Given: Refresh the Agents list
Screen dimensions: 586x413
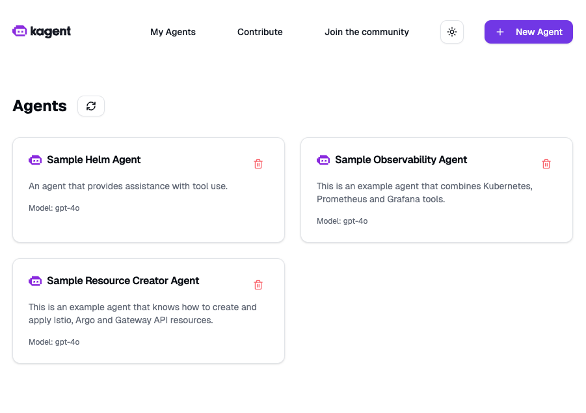Looking at the screenshot, I should pyautogui.click(x=91, y=106).
